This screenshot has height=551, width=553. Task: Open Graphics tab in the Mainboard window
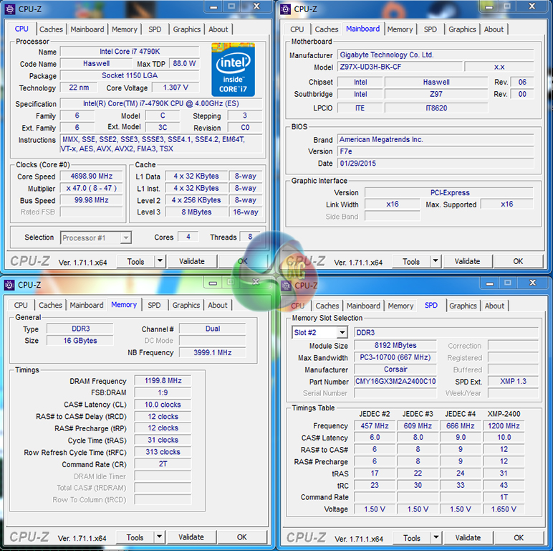462,29
